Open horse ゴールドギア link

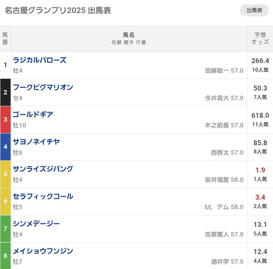pos(33,114)
